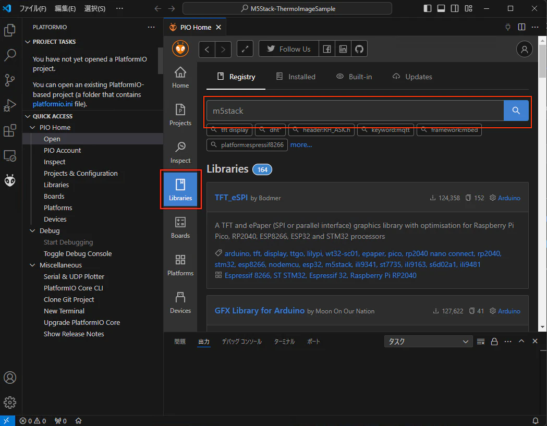Open the Extensions view
547x426 pixels.
(x=10, y=130)
